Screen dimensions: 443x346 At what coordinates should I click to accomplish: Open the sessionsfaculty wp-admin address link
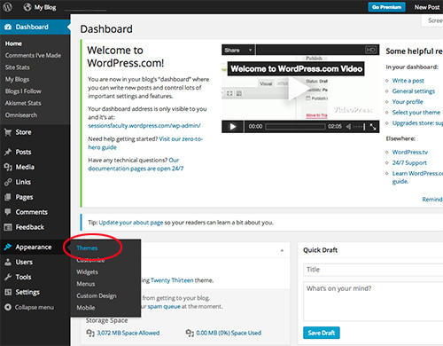click(x=144, y=126)
